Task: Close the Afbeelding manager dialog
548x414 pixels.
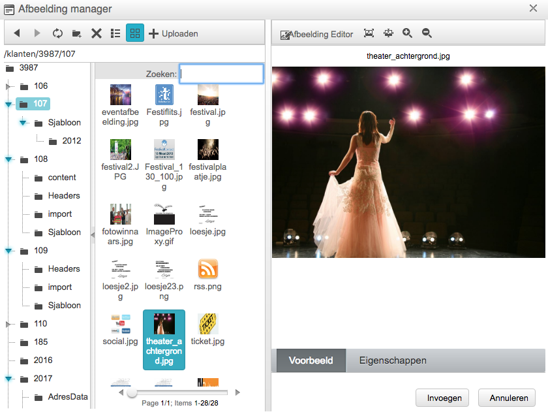Action: pos(533,8)
